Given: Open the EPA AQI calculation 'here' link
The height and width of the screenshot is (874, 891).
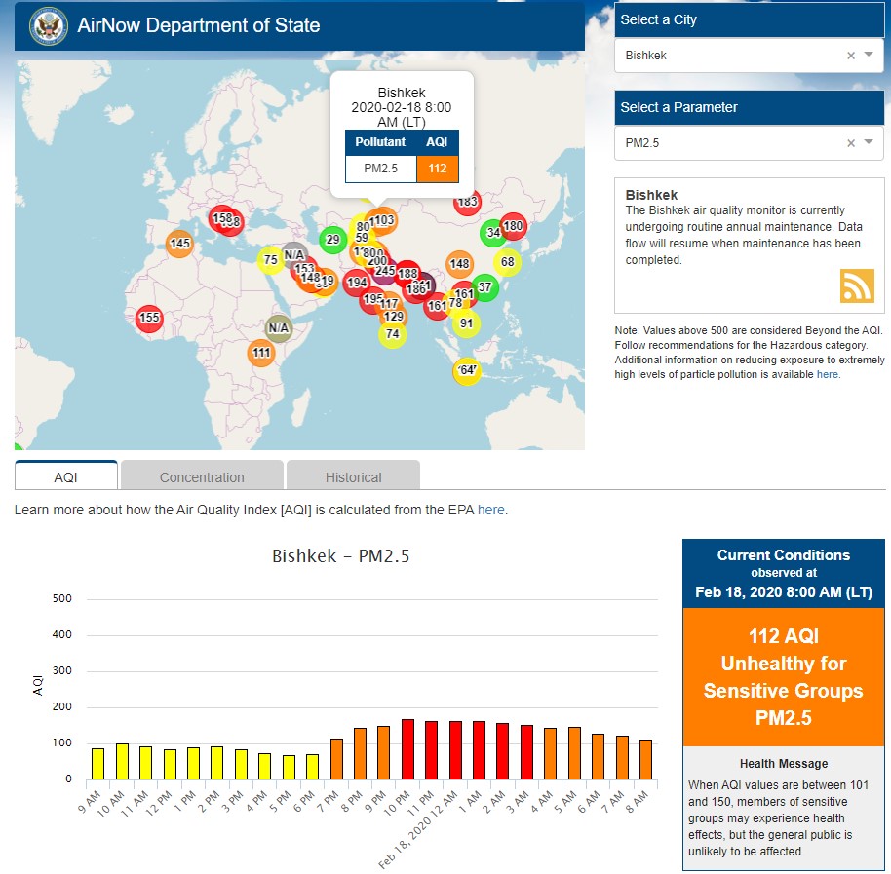Looking at the screenshot, I should [x=491, y=510].
